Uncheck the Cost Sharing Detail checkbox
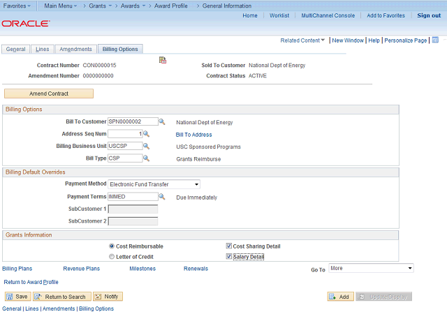 point(228,246)
